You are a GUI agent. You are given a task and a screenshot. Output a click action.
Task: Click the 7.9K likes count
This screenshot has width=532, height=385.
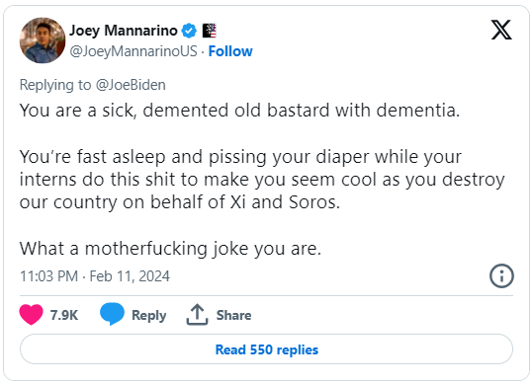point(64,315)
